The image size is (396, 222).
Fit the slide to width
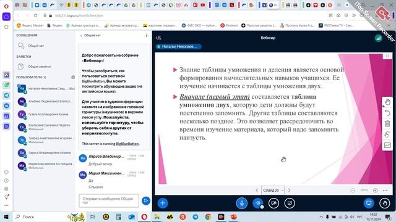click(385, 191)
